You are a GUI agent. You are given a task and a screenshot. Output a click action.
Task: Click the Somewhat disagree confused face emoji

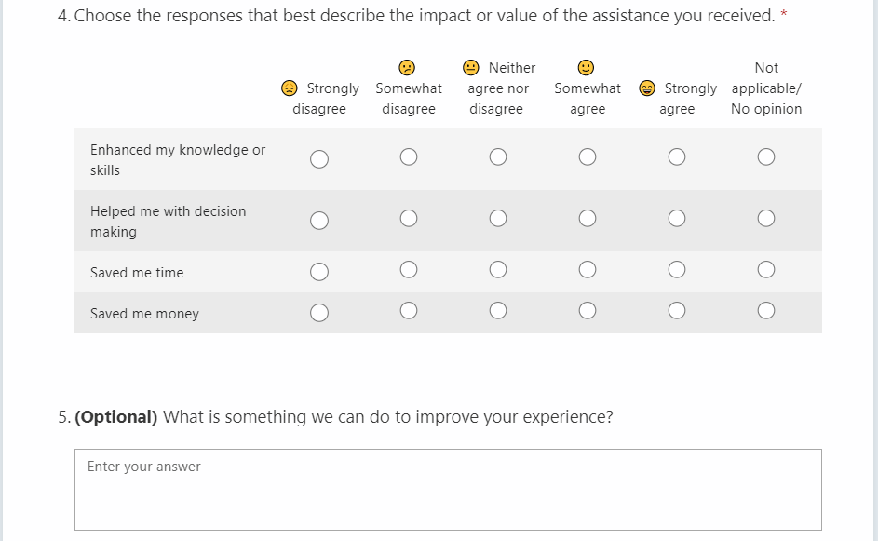406,67
